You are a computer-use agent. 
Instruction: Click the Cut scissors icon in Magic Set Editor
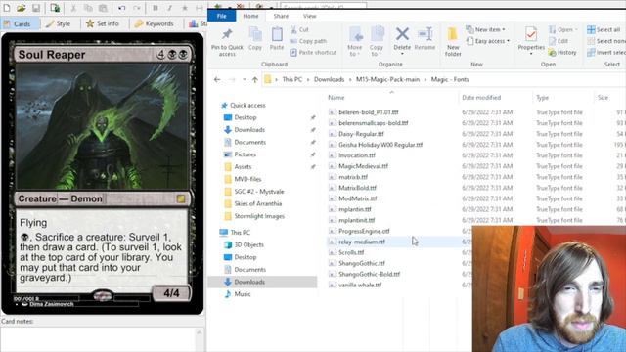pyautogui.click(x=73, y=8)
